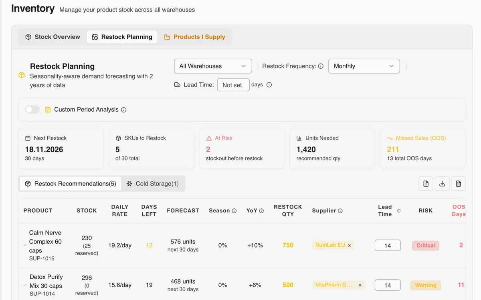Screen dimensions: 481x300
Task: Click the YoY column info icon
Action: tap(261, 211)
